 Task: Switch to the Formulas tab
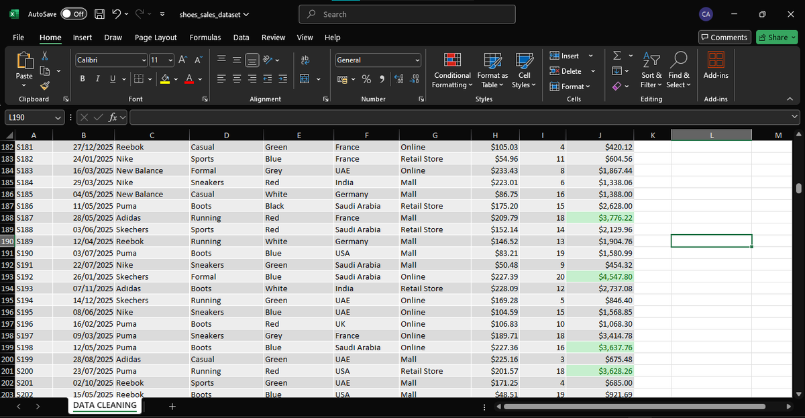pos(205,38)
